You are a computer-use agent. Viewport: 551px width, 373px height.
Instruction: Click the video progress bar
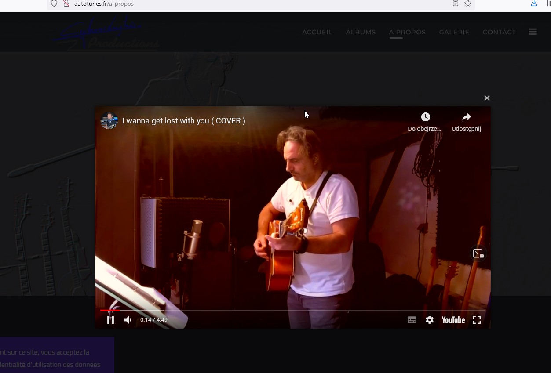pos(292,310)
